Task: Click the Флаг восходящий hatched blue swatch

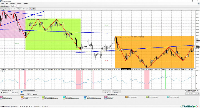Action: point(1,99)
